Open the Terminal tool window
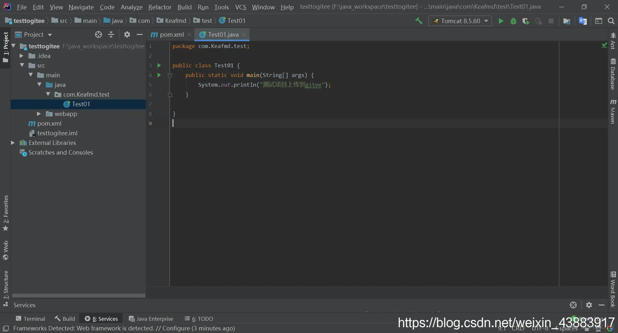618x333 pixels. coord(31,319)
